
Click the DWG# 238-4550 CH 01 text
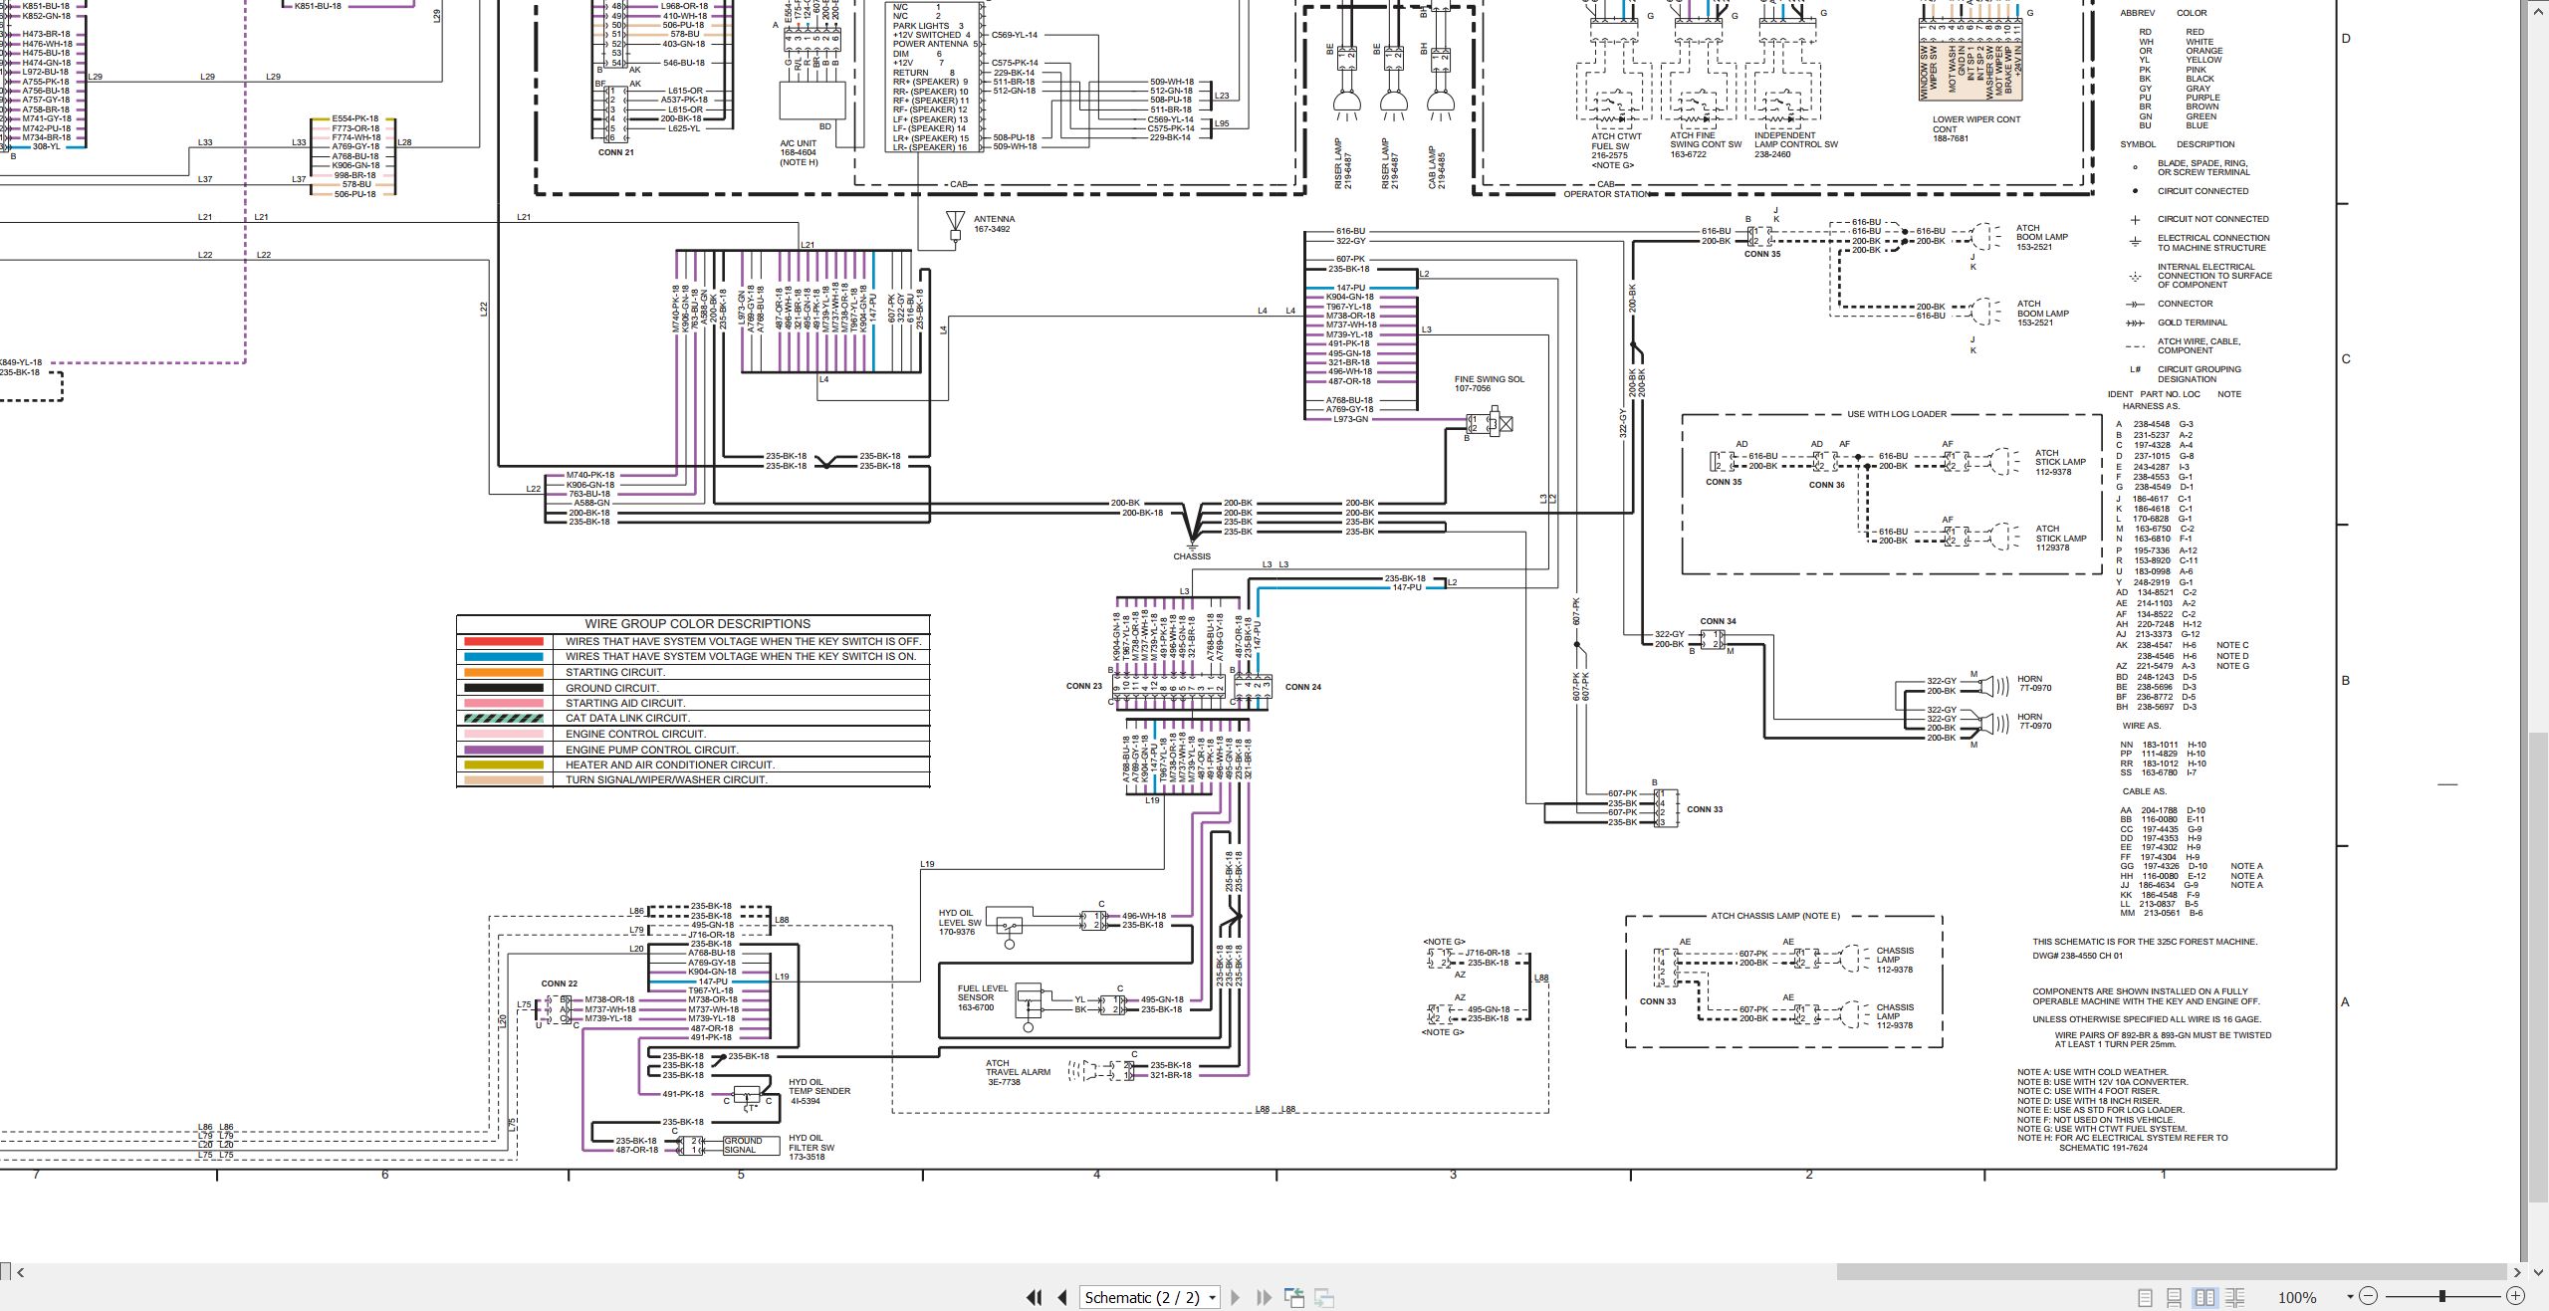click(2078, 956)
